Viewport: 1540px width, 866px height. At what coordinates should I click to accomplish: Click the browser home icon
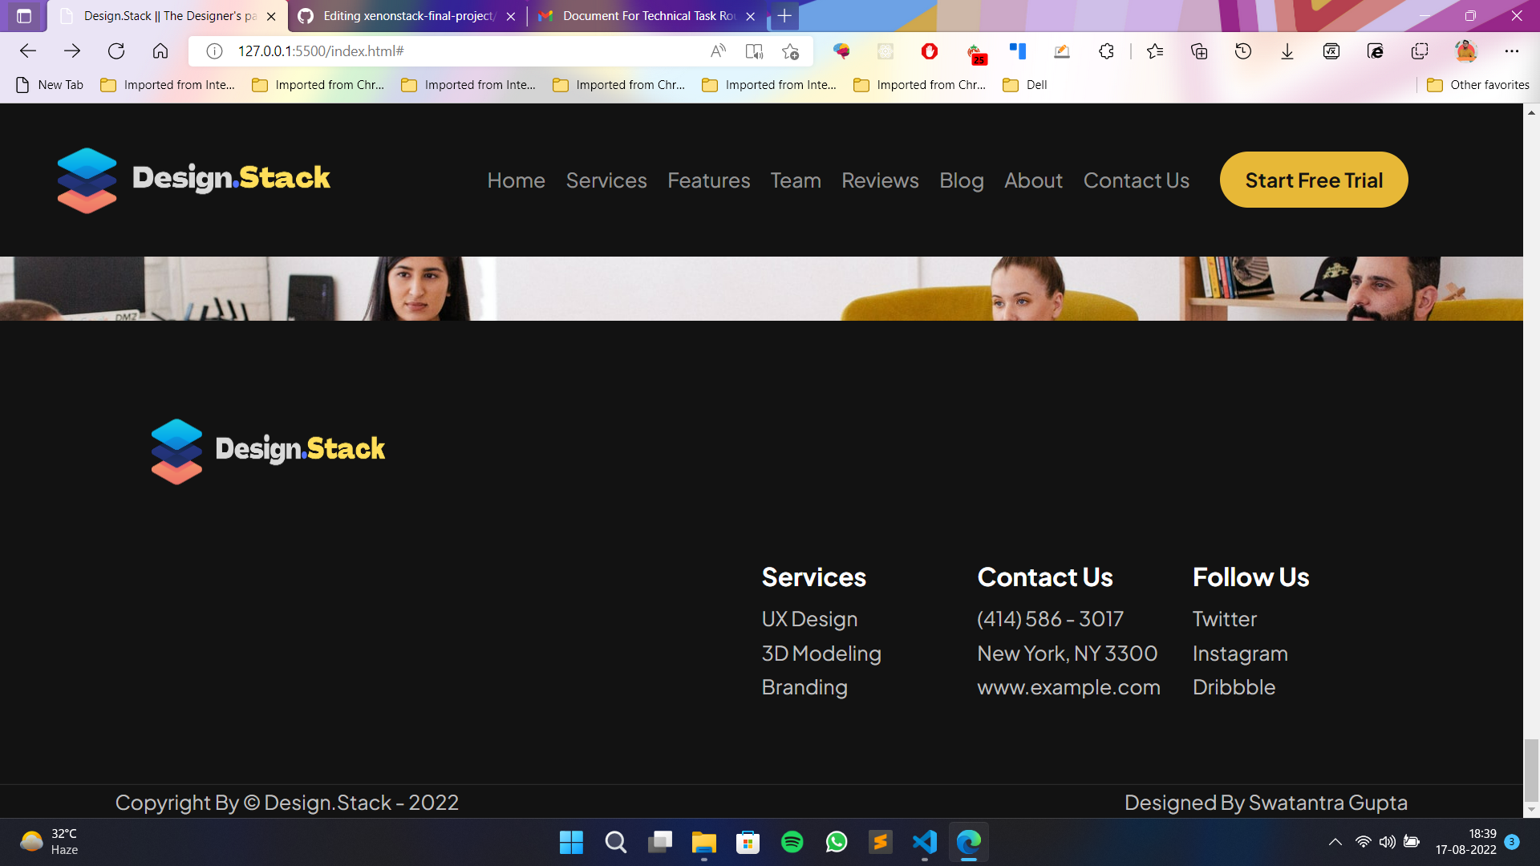(x=160, y=51)
